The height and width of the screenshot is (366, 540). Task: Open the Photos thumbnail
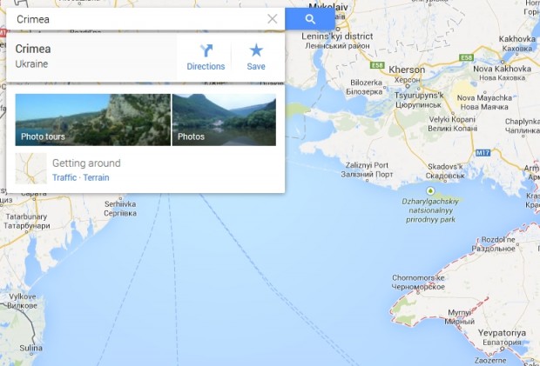click(224, 120)
